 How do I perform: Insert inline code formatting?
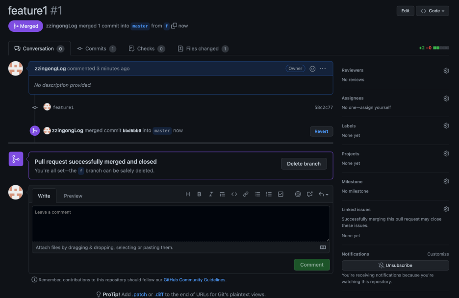click(x=234, y=194)
